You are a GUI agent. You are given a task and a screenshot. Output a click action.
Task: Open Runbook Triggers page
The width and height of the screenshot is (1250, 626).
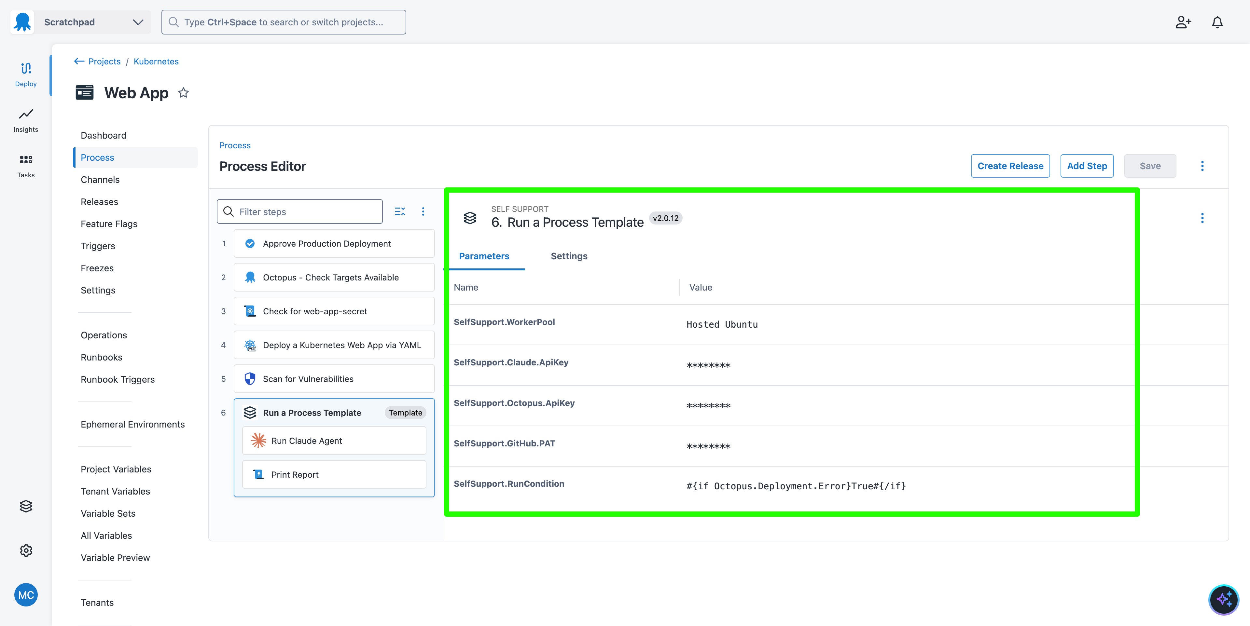pos(118,379)
